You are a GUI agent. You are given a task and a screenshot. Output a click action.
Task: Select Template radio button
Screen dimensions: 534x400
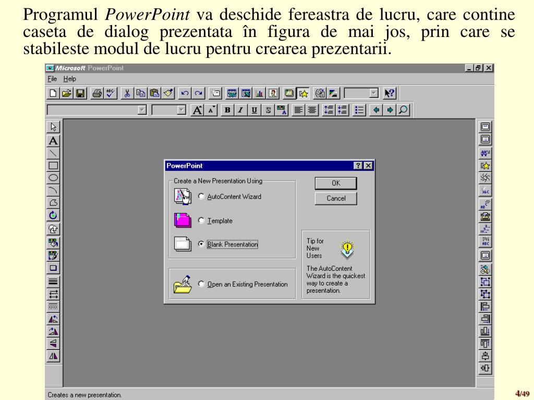coord(201,220)
